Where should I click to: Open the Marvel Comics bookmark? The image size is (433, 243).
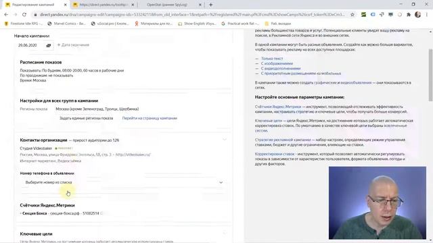coord(66,24)
